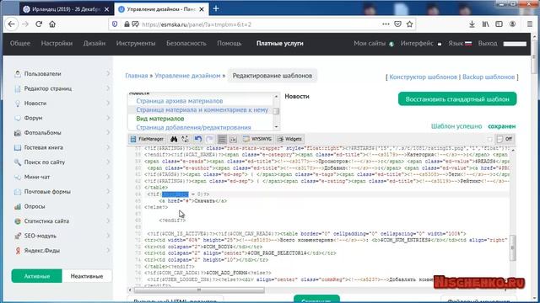Toggle the browser sidebar icon

[x=499, y=24]
